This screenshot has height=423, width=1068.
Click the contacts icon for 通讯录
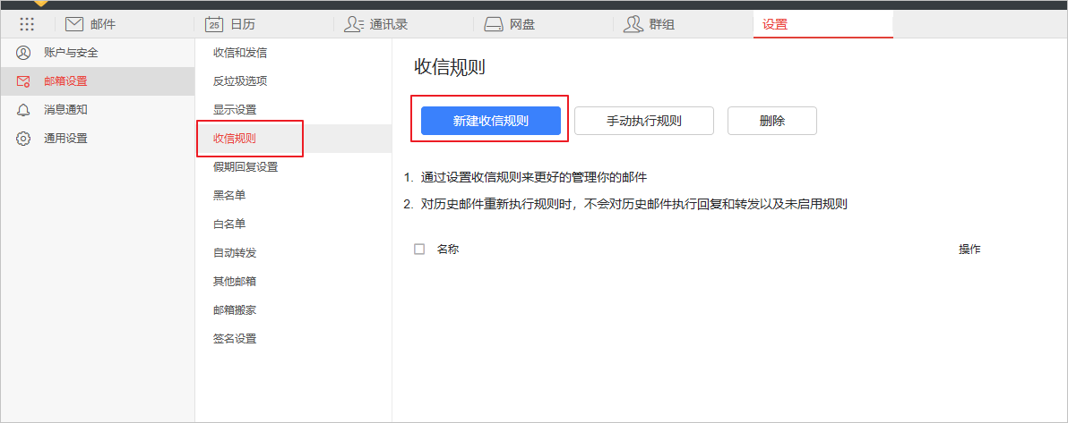click(354, 24)
